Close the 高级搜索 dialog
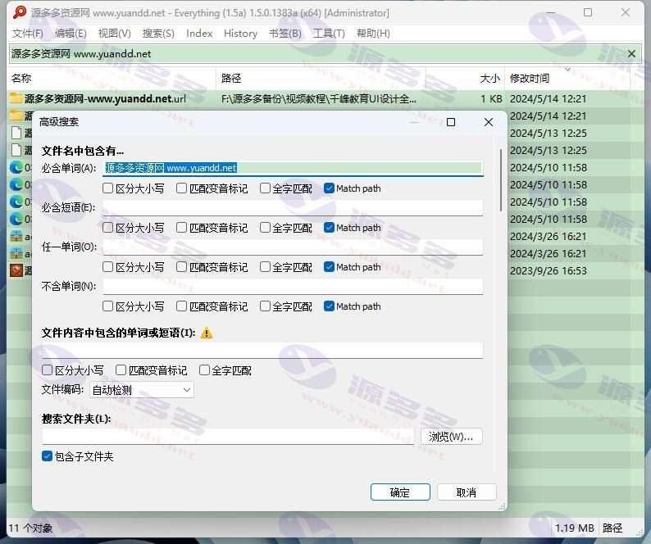 click(489, 122)
